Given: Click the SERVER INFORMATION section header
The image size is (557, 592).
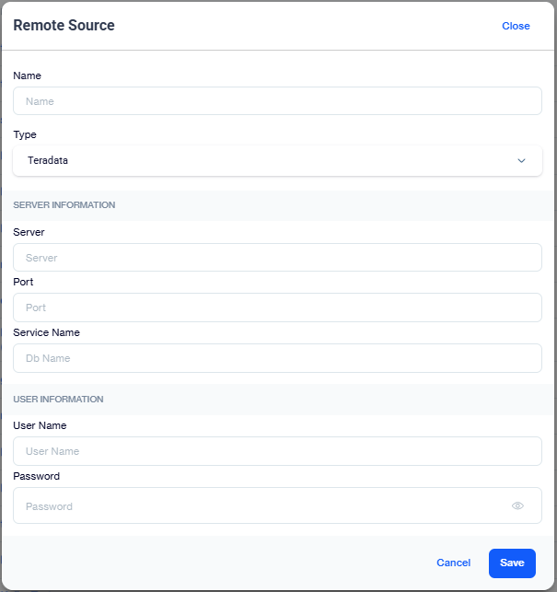Looking at the screenshot, I should 64,205.
